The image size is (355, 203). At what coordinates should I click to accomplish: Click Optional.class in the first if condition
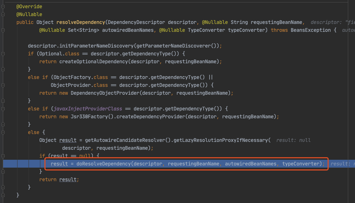[59, 54]
